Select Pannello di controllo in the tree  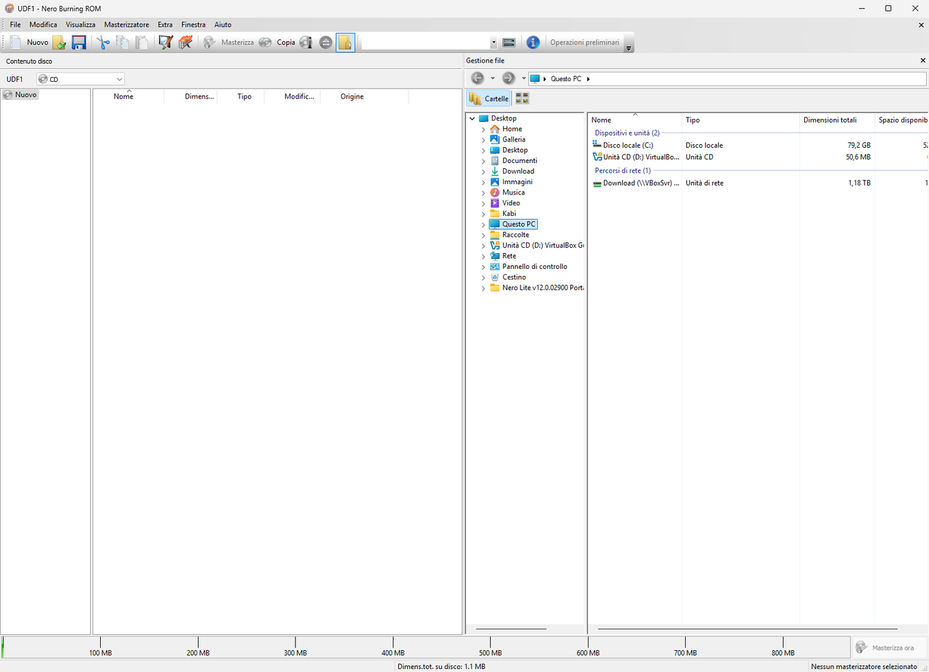(x=534, y=267)
